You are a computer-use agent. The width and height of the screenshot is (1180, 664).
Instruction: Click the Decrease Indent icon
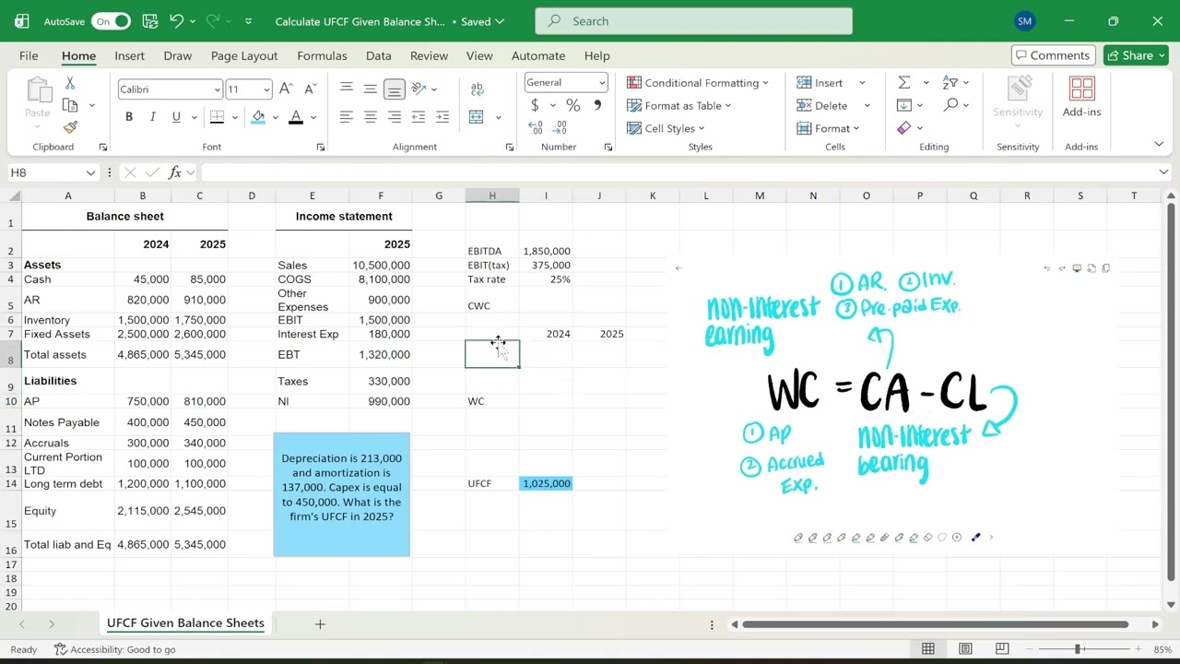coord(419,117)
